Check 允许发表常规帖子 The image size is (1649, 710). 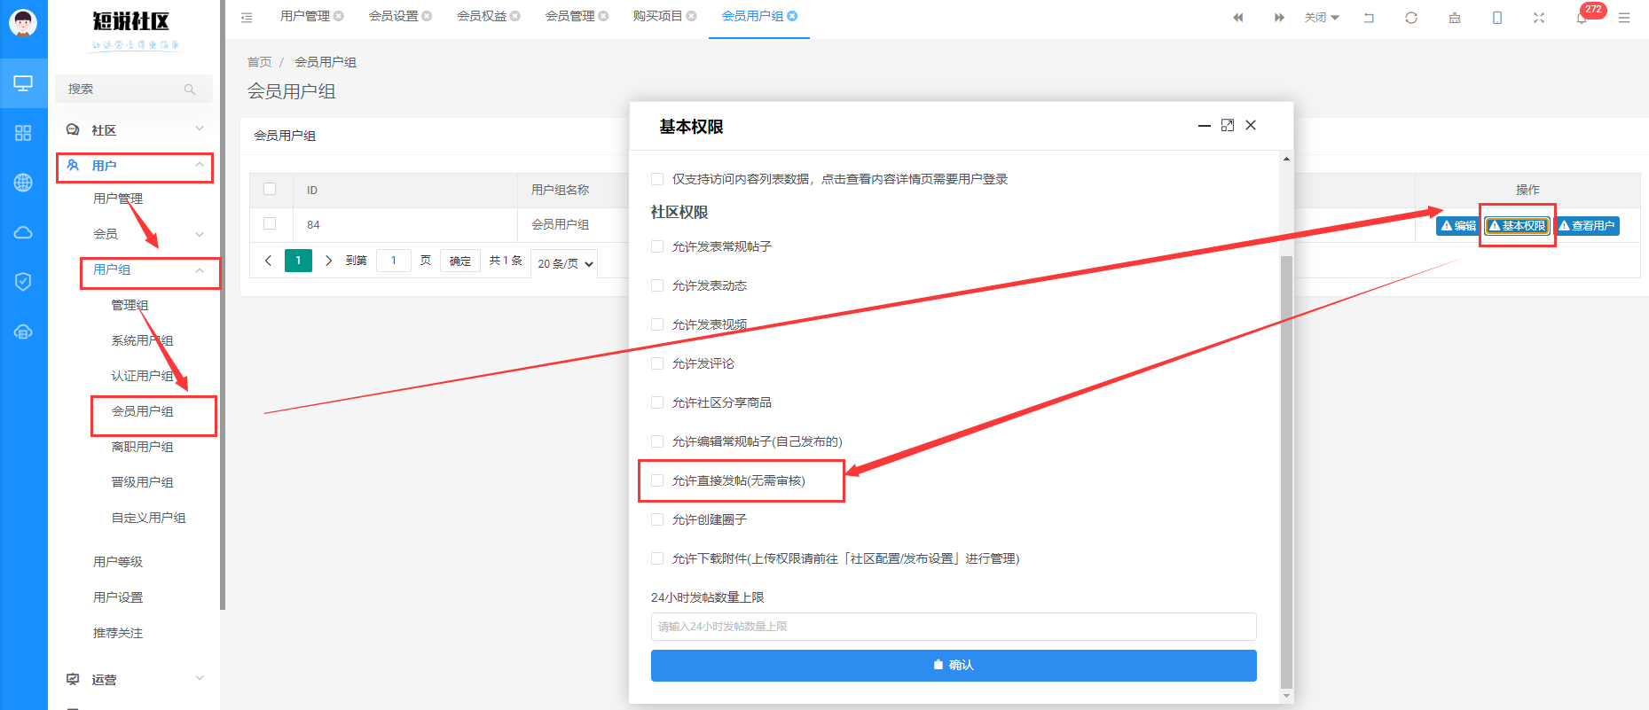pos(657,246)
